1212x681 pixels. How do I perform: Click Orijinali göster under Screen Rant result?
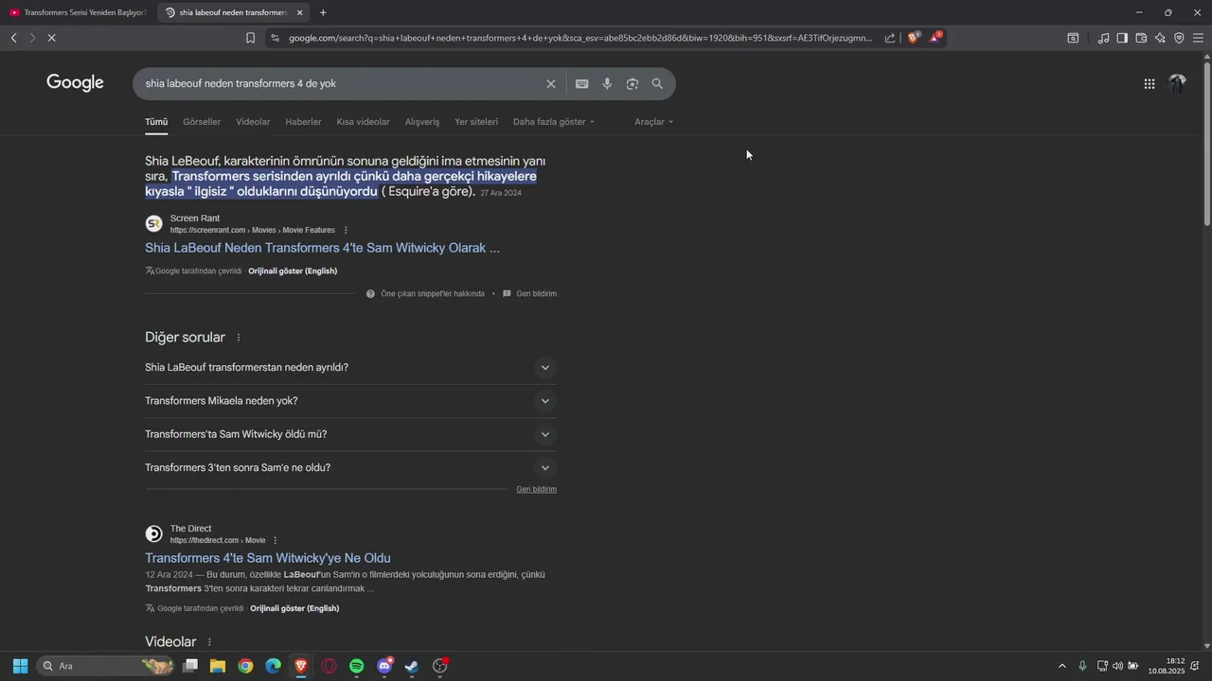(293, 271)
